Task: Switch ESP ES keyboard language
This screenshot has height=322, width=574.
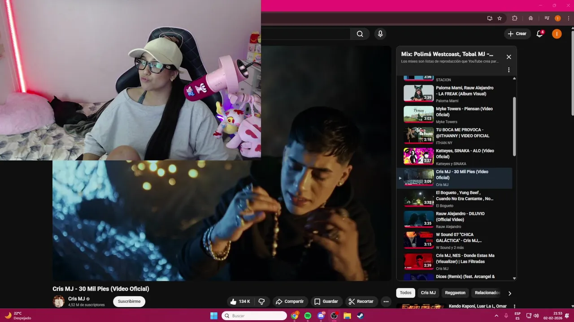Action: click(517, 316)
